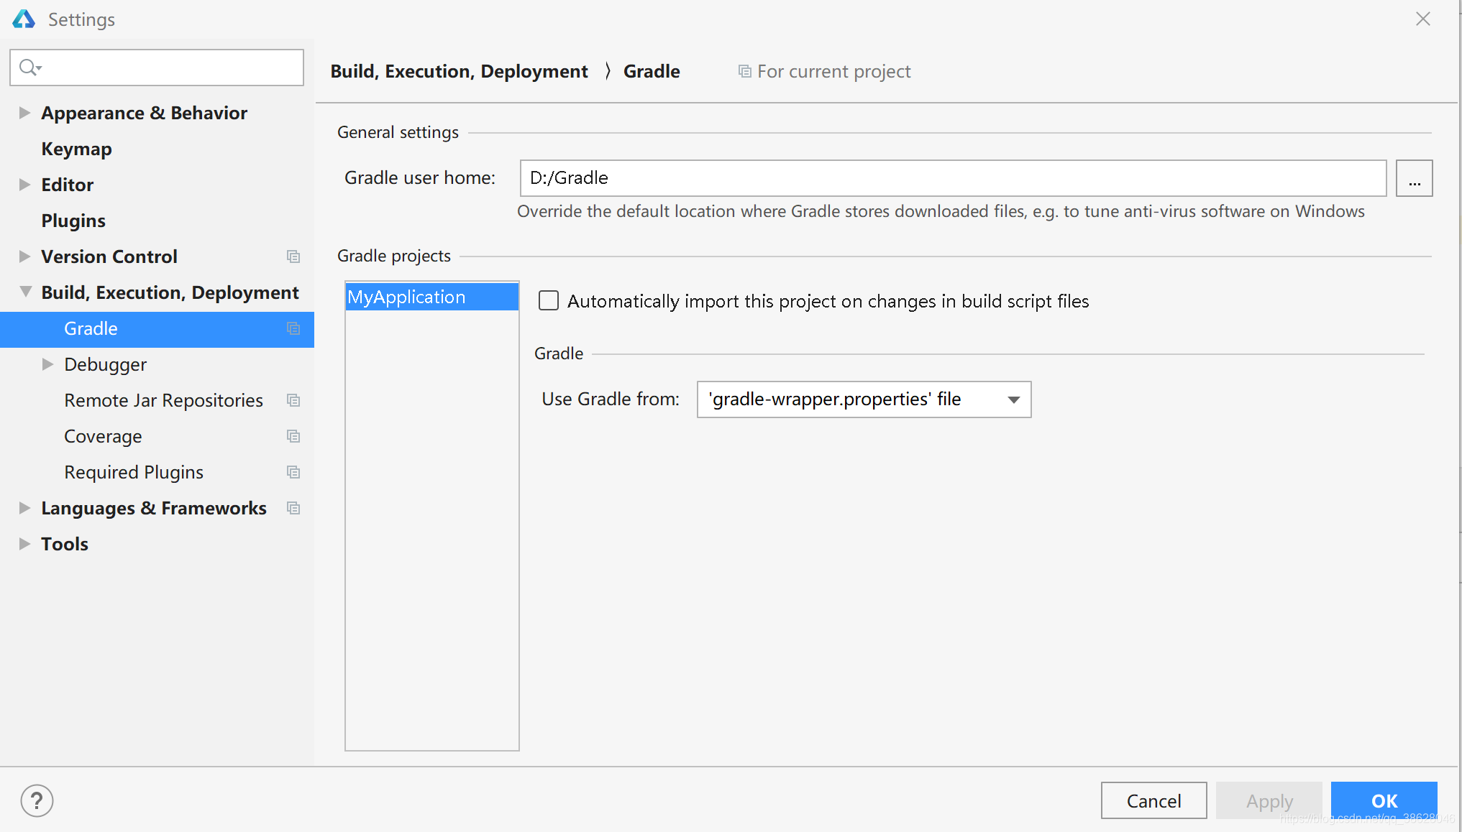The image size is (1462, 832).
Task: Enable automatic import on build script changes
Action: click(549, 301)
